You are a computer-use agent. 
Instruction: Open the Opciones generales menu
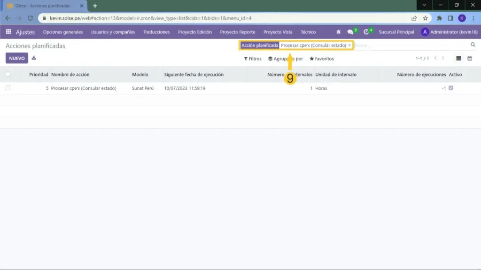pyautogui.click(x=63, y=32)
